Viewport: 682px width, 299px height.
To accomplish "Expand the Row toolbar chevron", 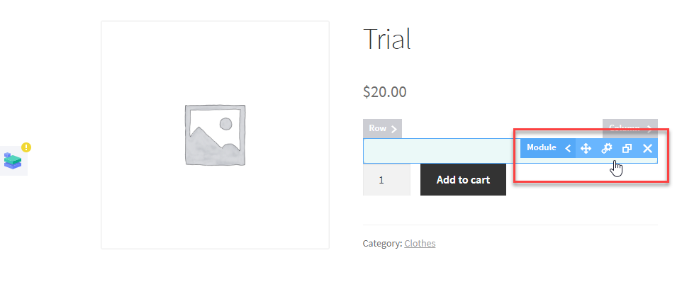I will [x=393, y=129].
